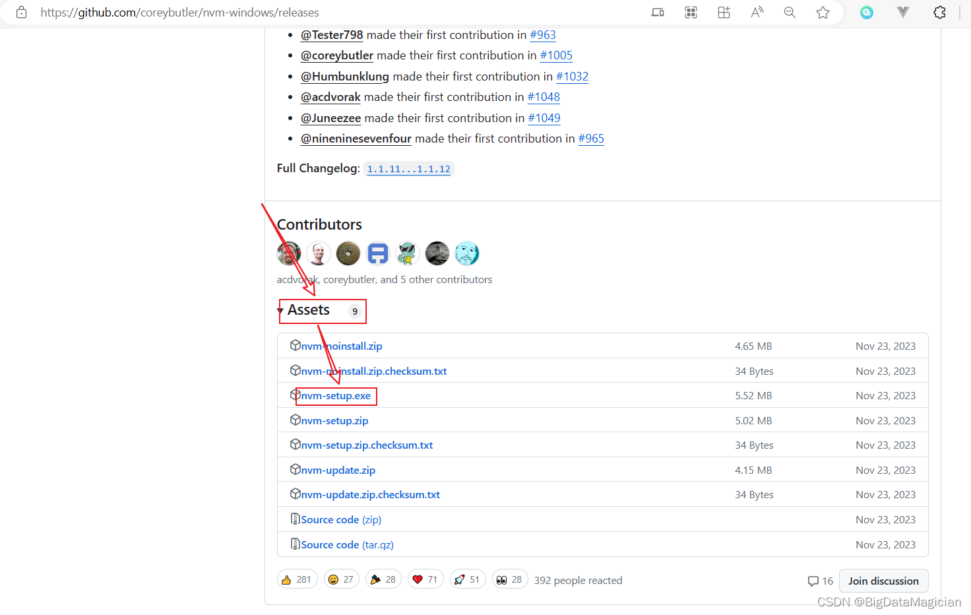Open the app-available device icon in toolbar

click(658, 13)
